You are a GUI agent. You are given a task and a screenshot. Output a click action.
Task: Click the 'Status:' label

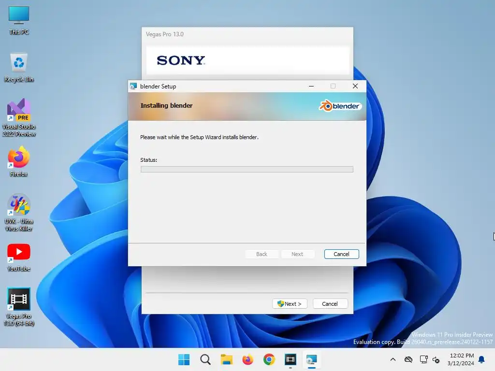[149, 159]
